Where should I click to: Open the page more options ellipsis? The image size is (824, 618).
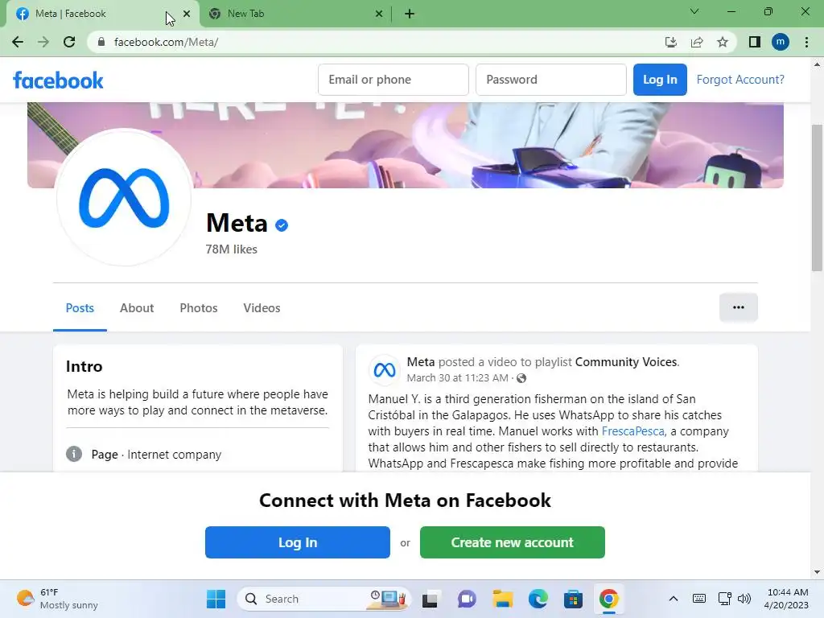tap(739, 307)
